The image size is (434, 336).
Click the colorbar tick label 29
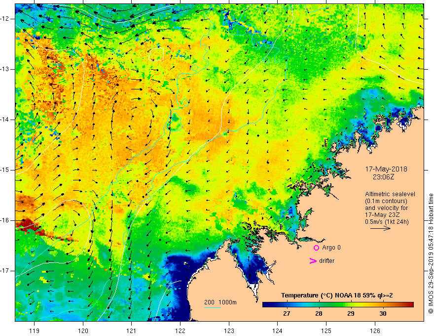click(x=351, y=314)
